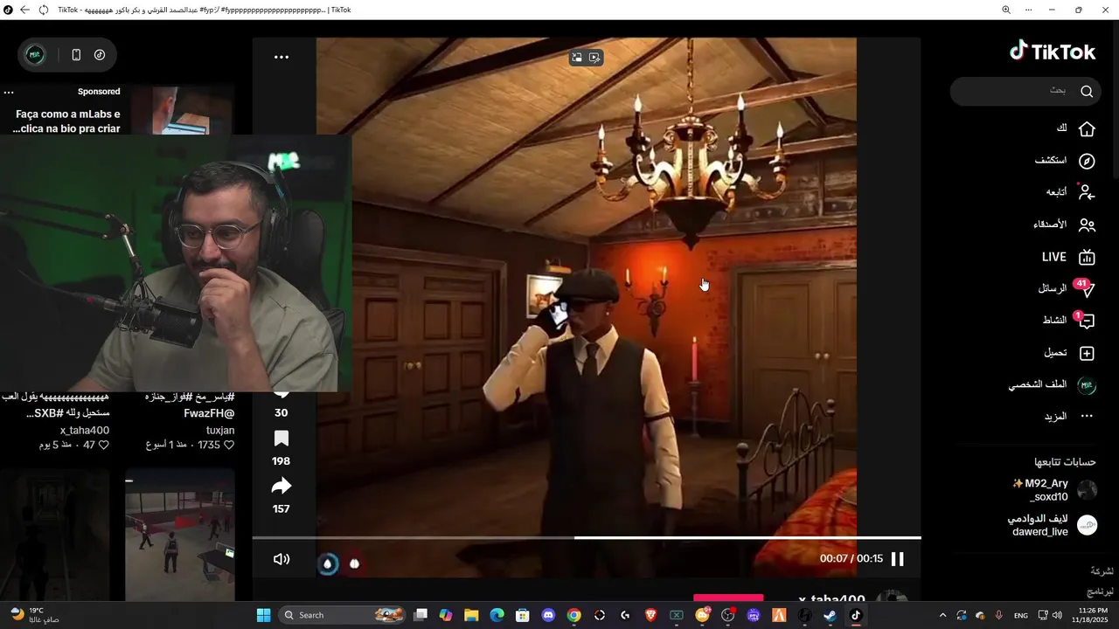Viewport: 1119px width, 629px height.
Task: Expand the system tray hidden icons chevron
Action: coord(942,615)
